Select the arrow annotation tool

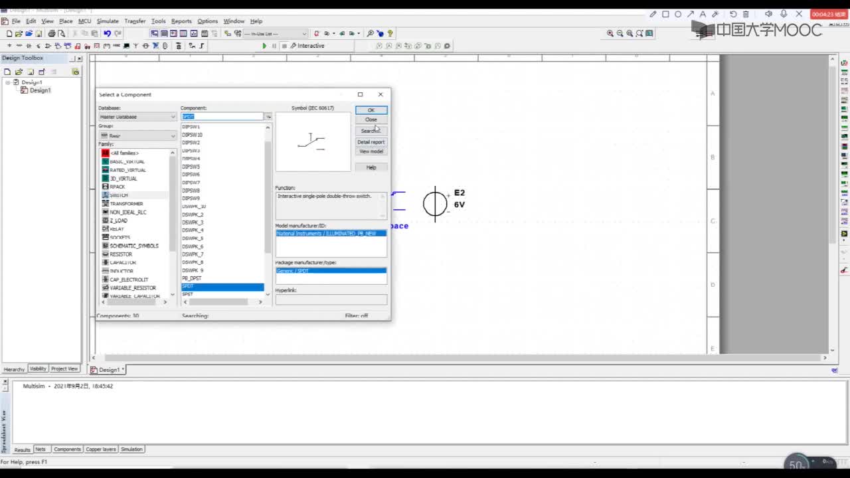(x=691, y=14)
